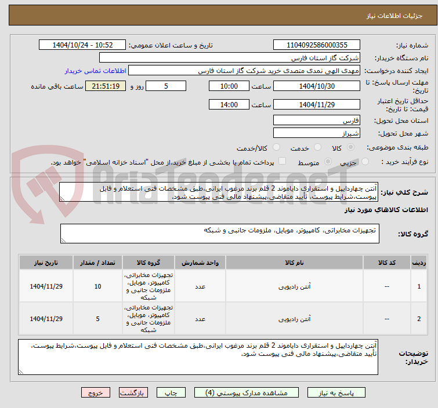Toggle the treasury bonds payment checkbox

[x=282, y=162]
